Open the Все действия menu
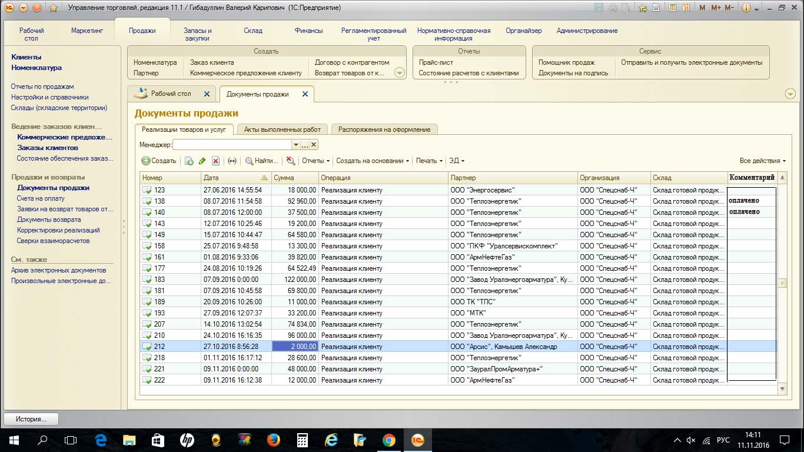This screenshot has width=804, height=452. pos(762,161)
